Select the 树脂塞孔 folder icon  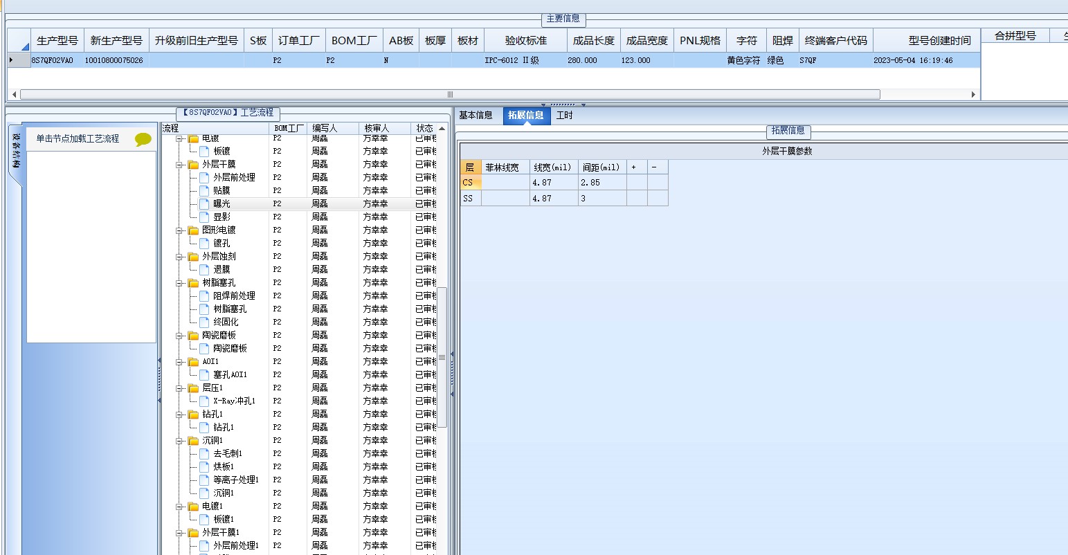193,283
